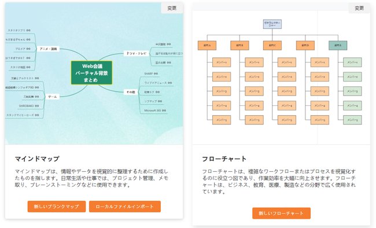Click the スタジオジブリ leaf node
Viewport: 376px width, 228px height.
[x=19, y=30]
